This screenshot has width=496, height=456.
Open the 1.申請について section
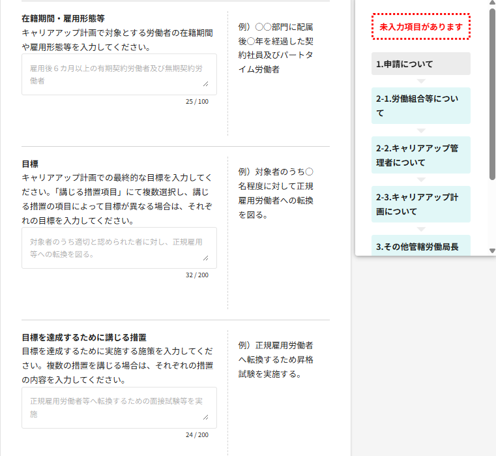point(421,64)
